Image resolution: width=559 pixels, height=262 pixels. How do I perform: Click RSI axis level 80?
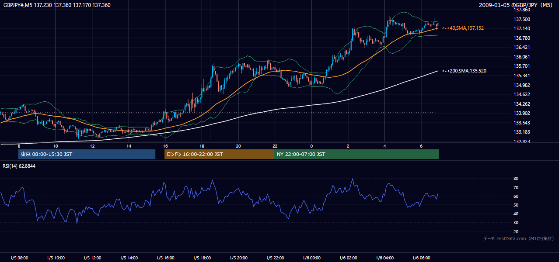point(516,179)
